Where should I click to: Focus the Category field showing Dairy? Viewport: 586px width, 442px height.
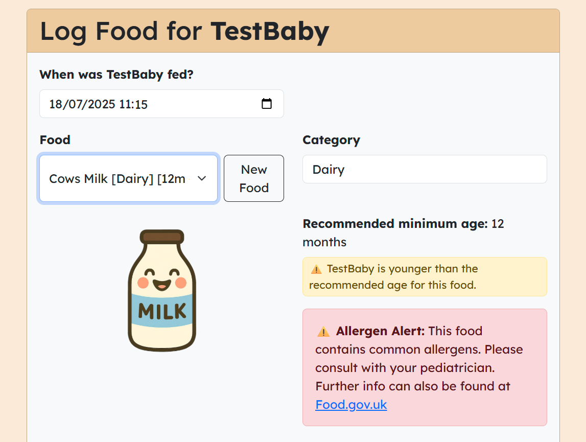[x=425, y=170]
